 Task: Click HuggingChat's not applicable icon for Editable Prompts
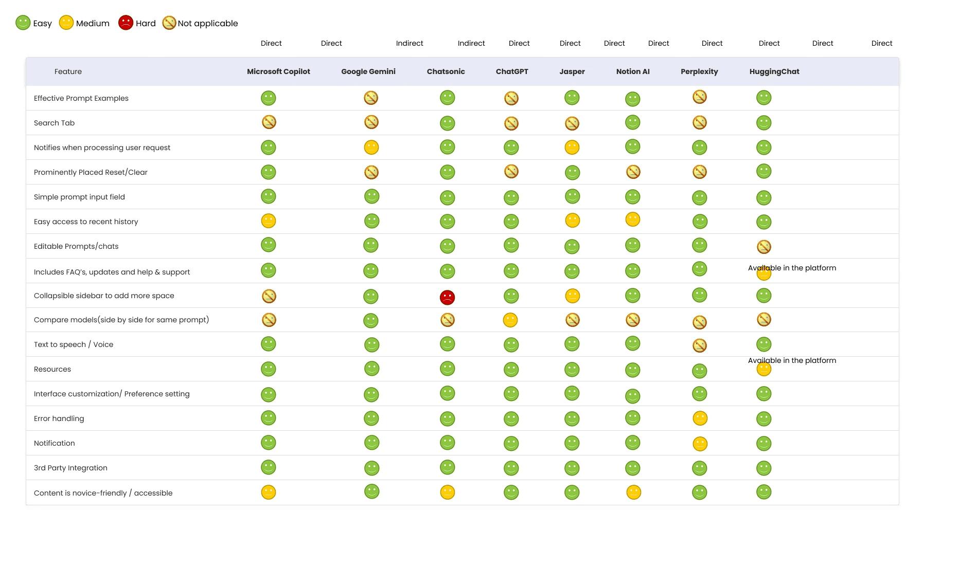point(764,247)
